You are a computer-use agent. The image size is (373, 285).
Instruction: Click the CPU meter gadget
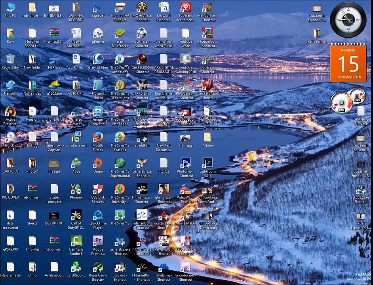pos(342,102)
